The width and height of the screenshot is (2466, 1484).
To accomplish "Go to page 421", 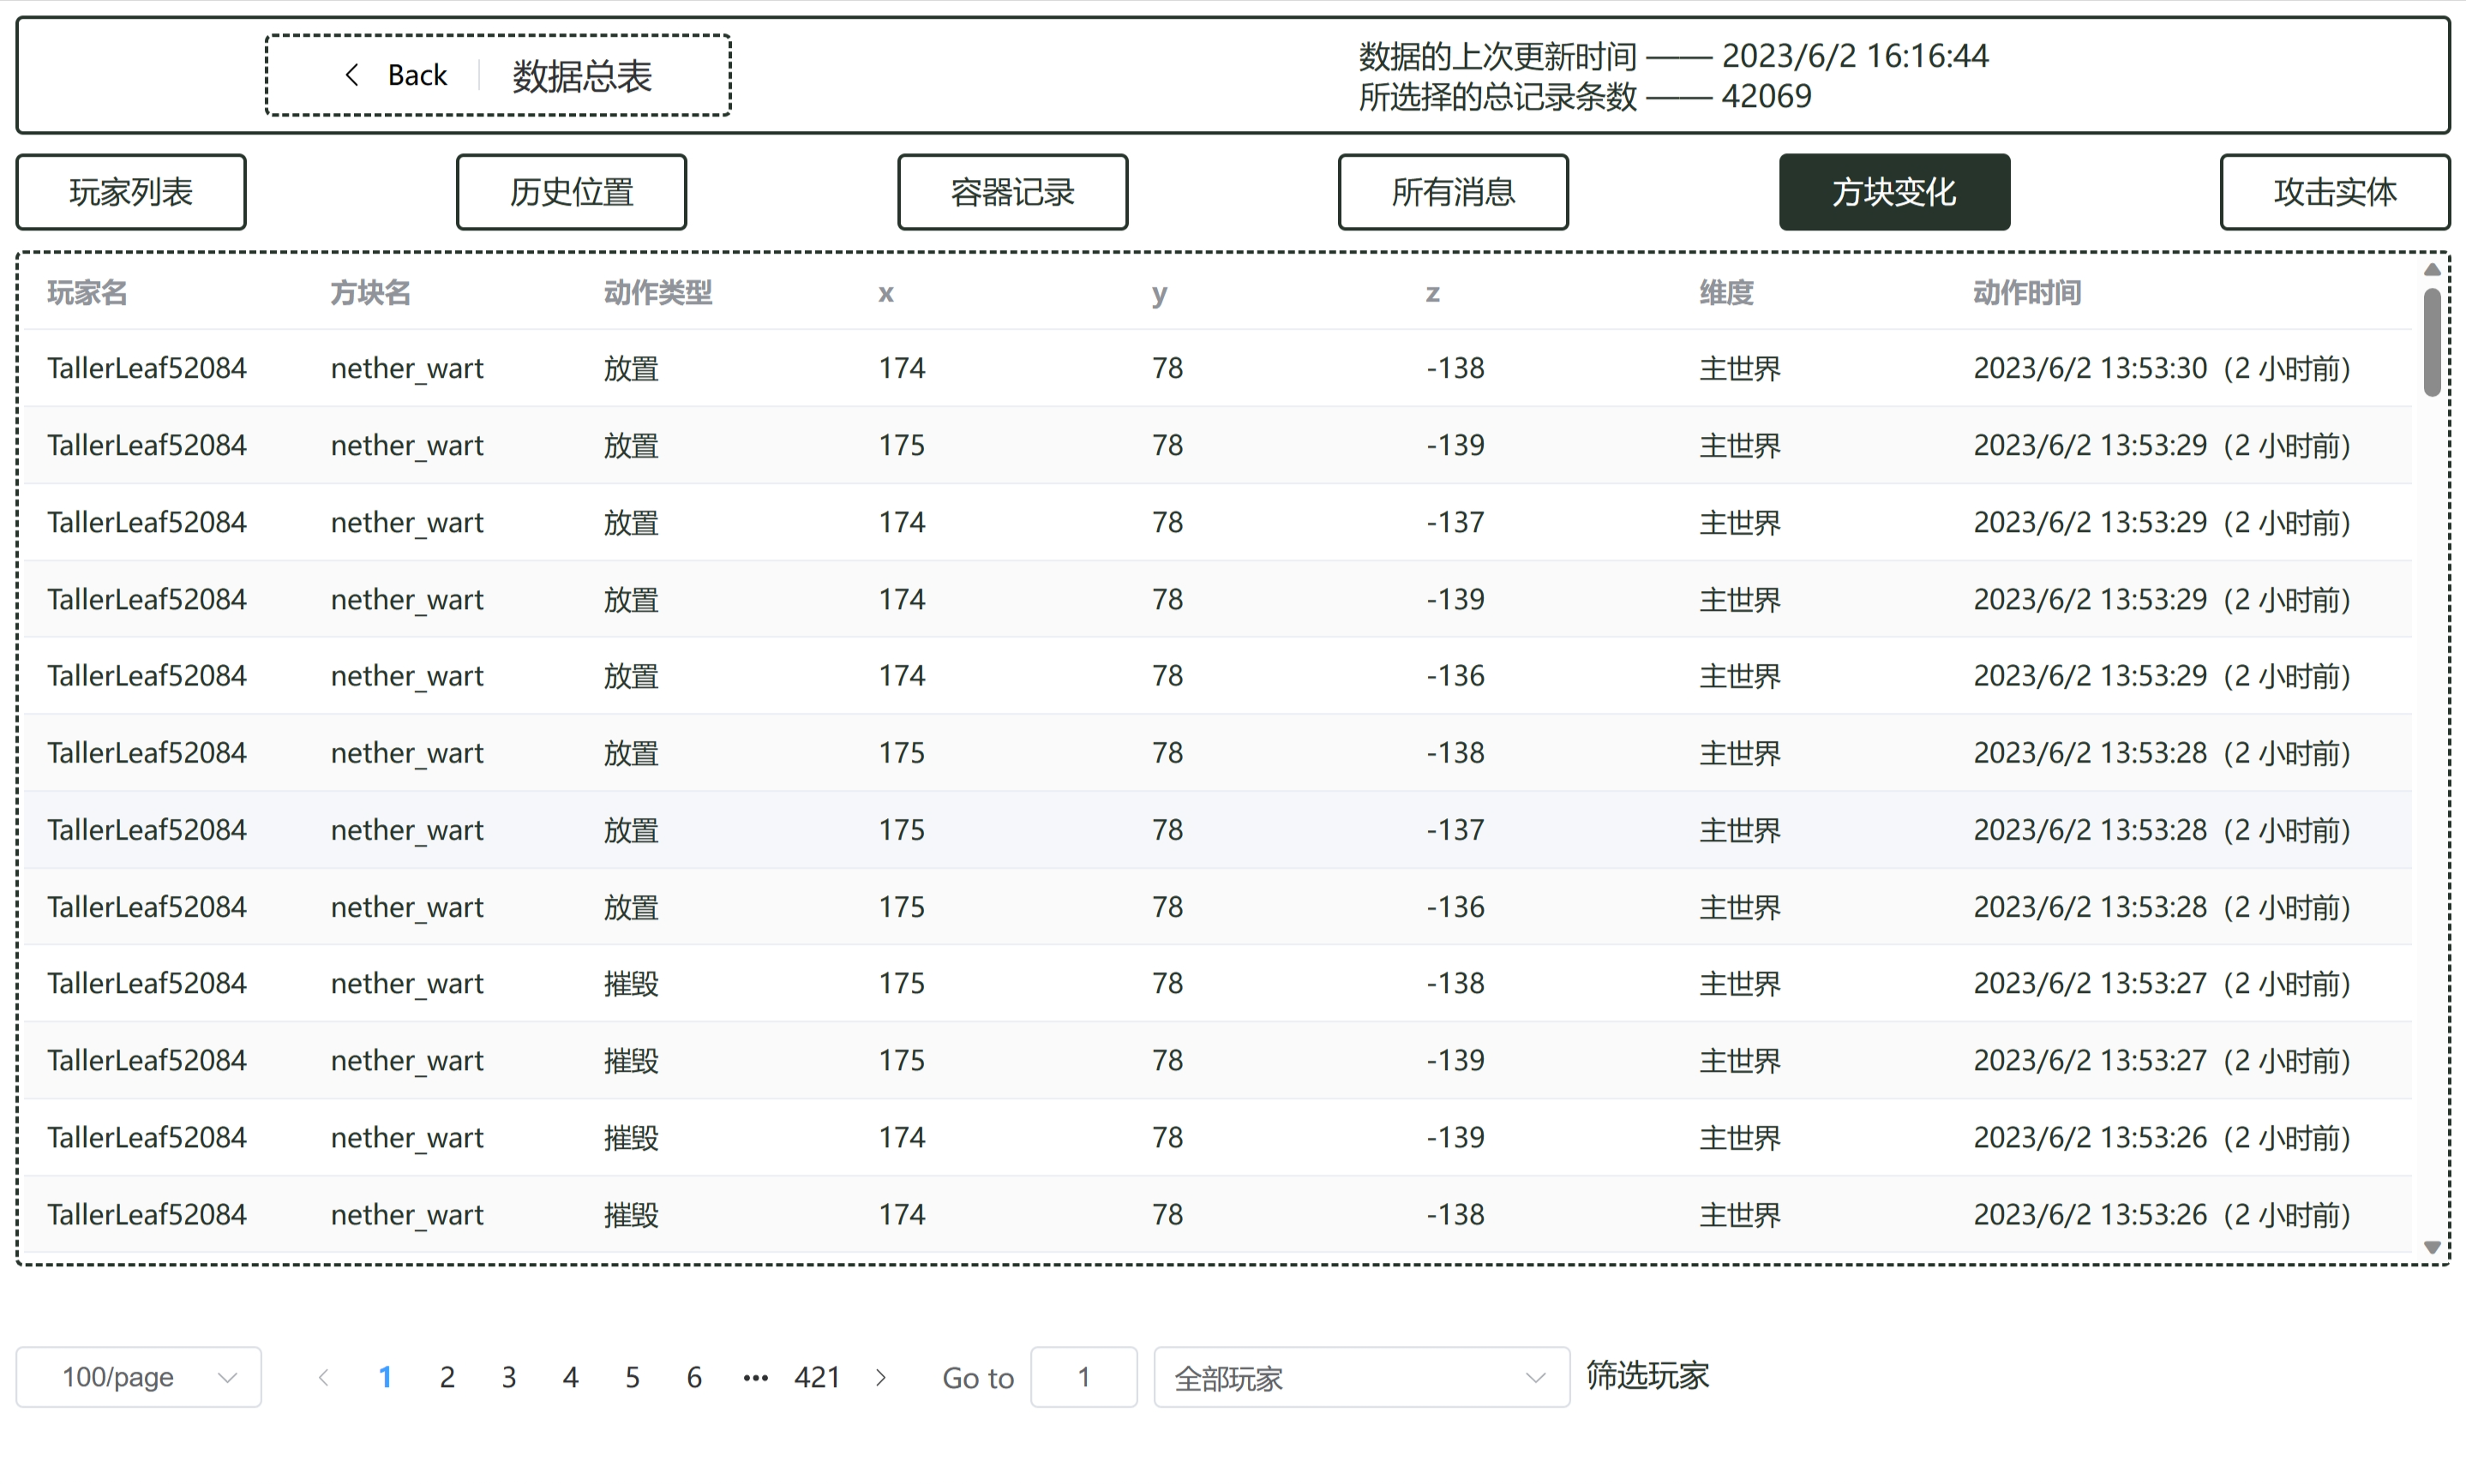I will (x=816, y=1377).
